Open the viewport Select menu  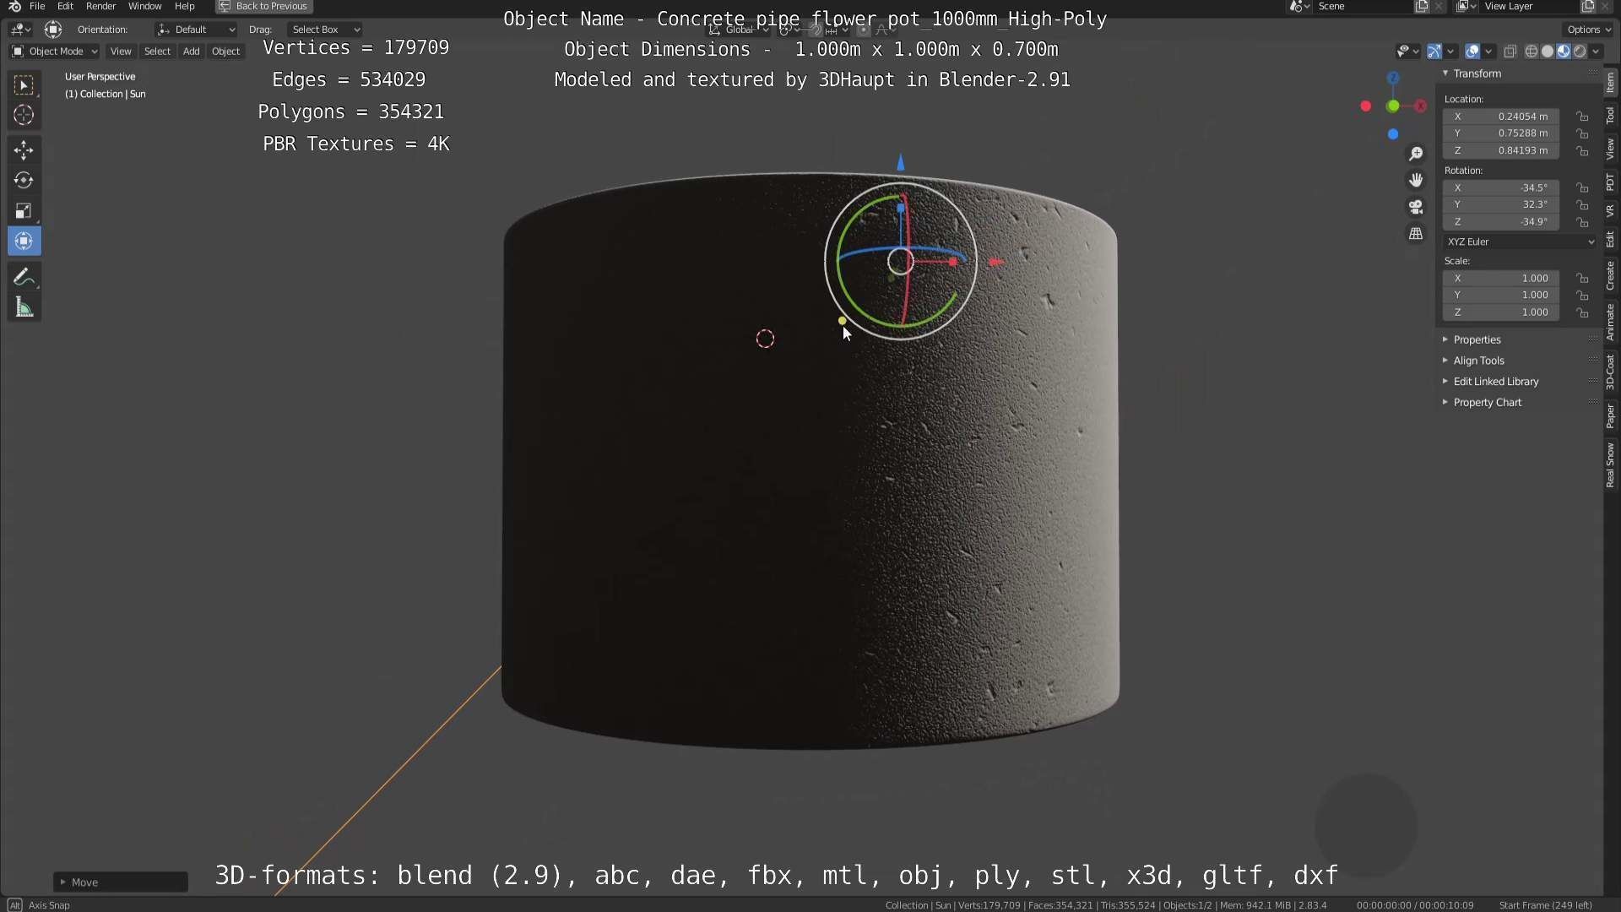tap(157, 52)
